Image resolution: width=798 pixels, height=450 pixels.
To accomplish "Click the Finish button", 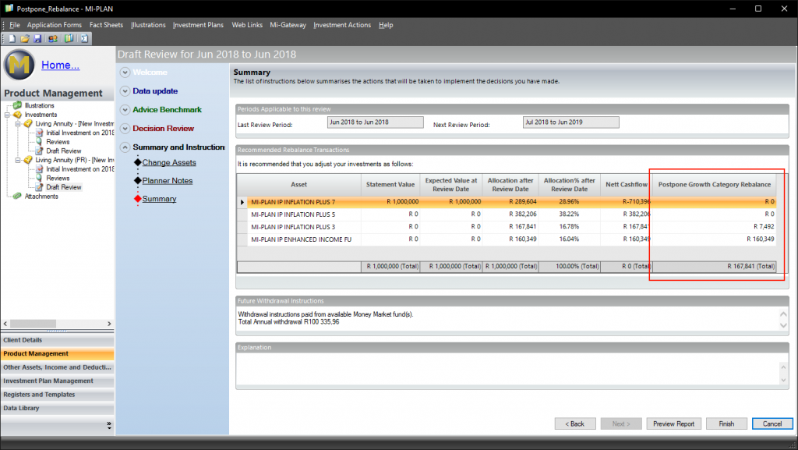I will (726, 423).
